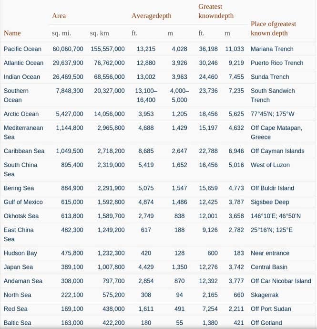The width and height of the screenshot is (317, 329).
Task: Click the Averagedepth column header
Action: tap(152, 16)
